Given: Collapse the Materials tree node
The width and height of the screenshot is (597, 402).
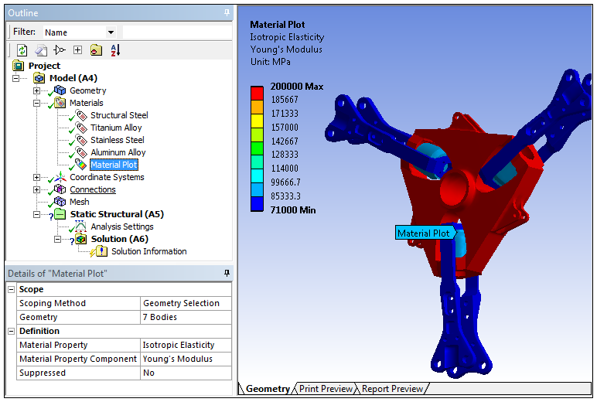Looking at the screenshot, I should pyautogui.click(x=36, y=103).
